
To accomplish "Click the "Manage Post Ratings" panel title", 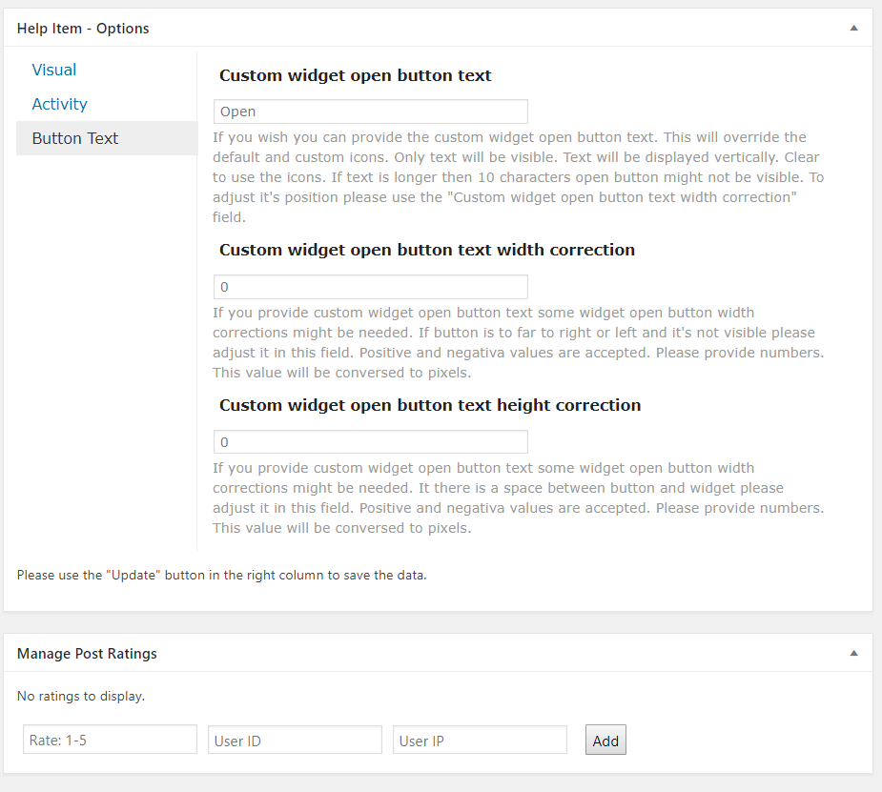I will pos(87,654).
